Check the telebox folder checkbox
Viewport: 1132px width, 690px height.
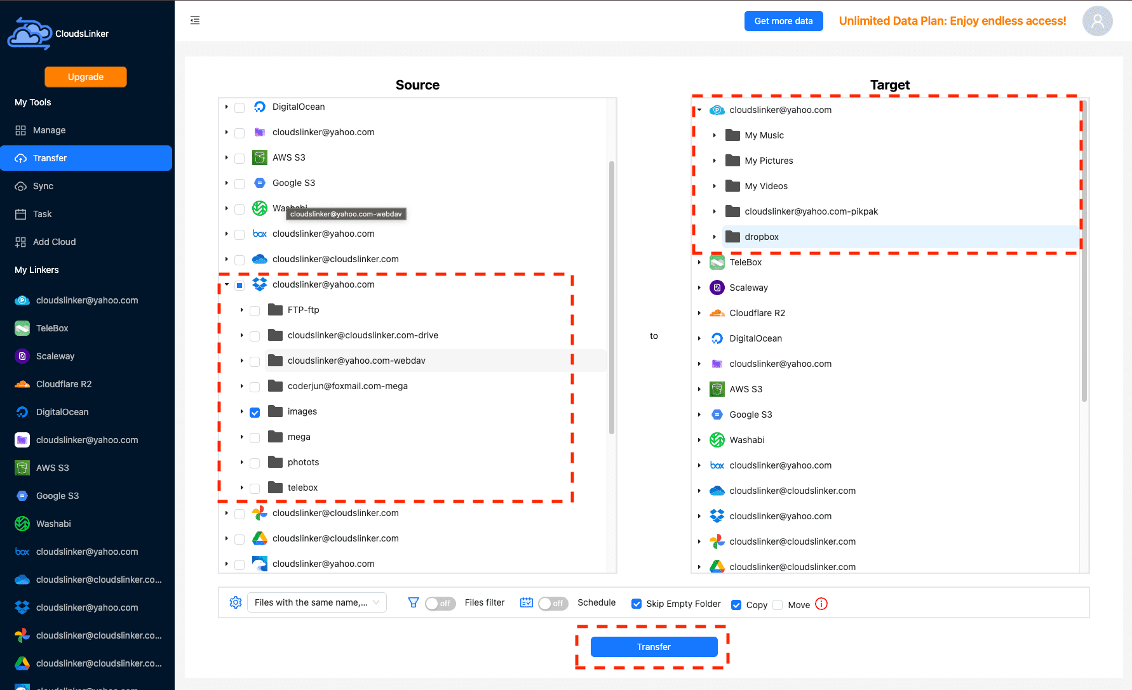(x=255, y=488)
